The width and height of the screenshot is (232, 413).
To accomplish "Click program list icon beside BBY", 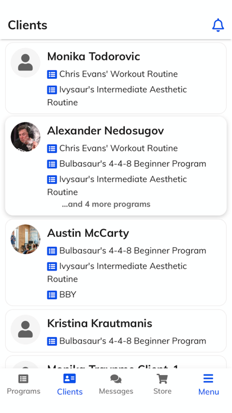I will click(x=52, y=295).
